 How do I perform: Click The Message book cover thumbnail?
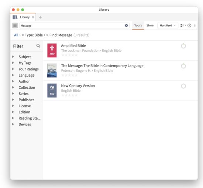(x=52, y=70)
